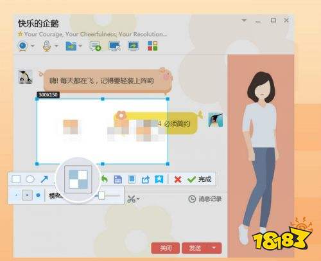Open 消息记录 message history
The image size is (321, 261).
205,199
